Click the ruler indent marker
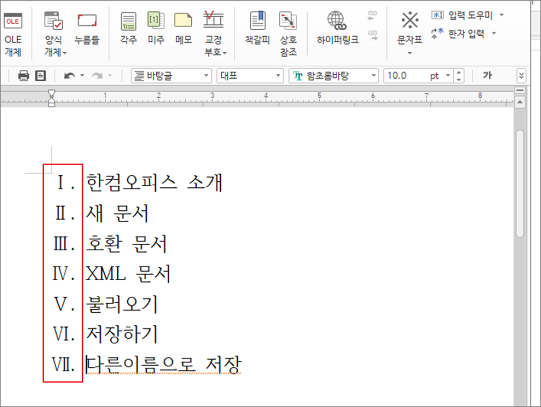 click(52, 98)
